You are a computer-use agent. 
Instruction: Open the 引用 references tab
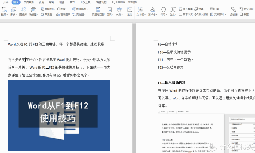point(41,2)
